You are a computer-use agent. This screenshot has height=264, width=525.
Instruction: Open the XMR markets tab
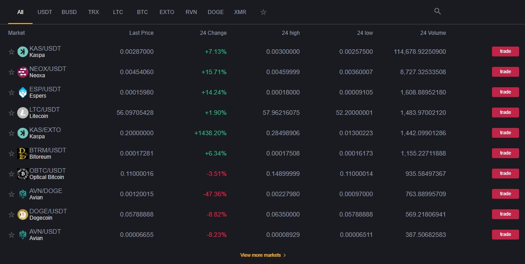[240, 12]
